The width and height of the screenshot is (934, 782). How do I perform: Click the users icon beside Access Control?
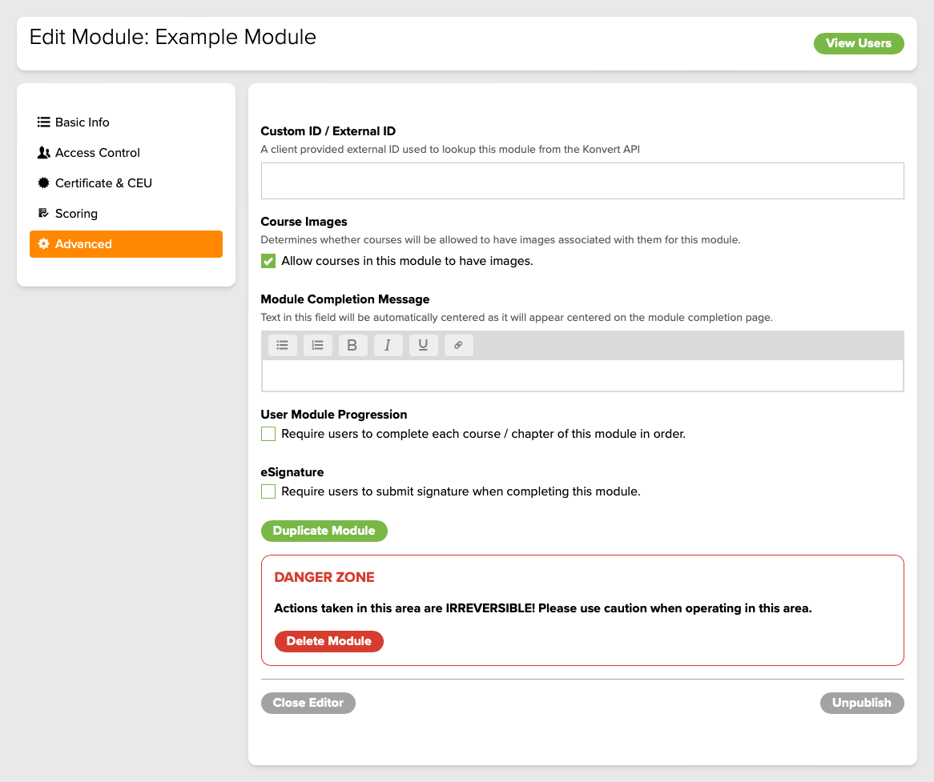(44, 152)
